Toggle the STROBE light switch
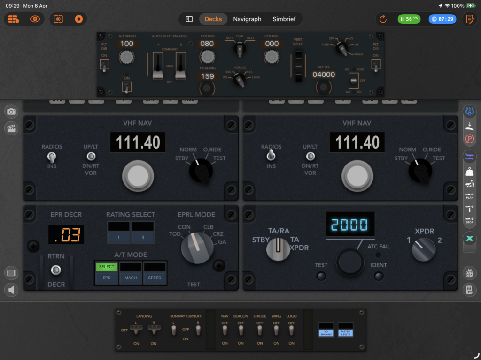This screenshot has width=481, height=360. tap(259, 330)
